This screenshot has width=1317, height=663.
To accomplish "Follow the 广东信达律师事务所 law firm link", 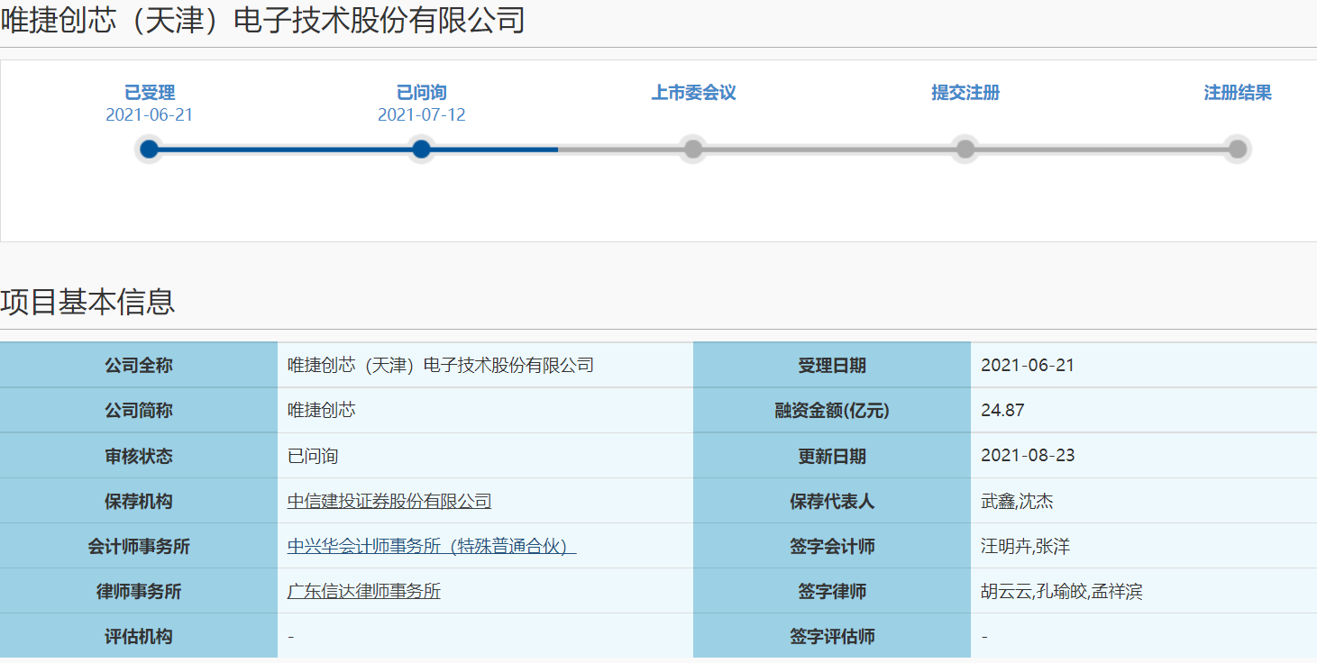I will [x=364, y=592].
